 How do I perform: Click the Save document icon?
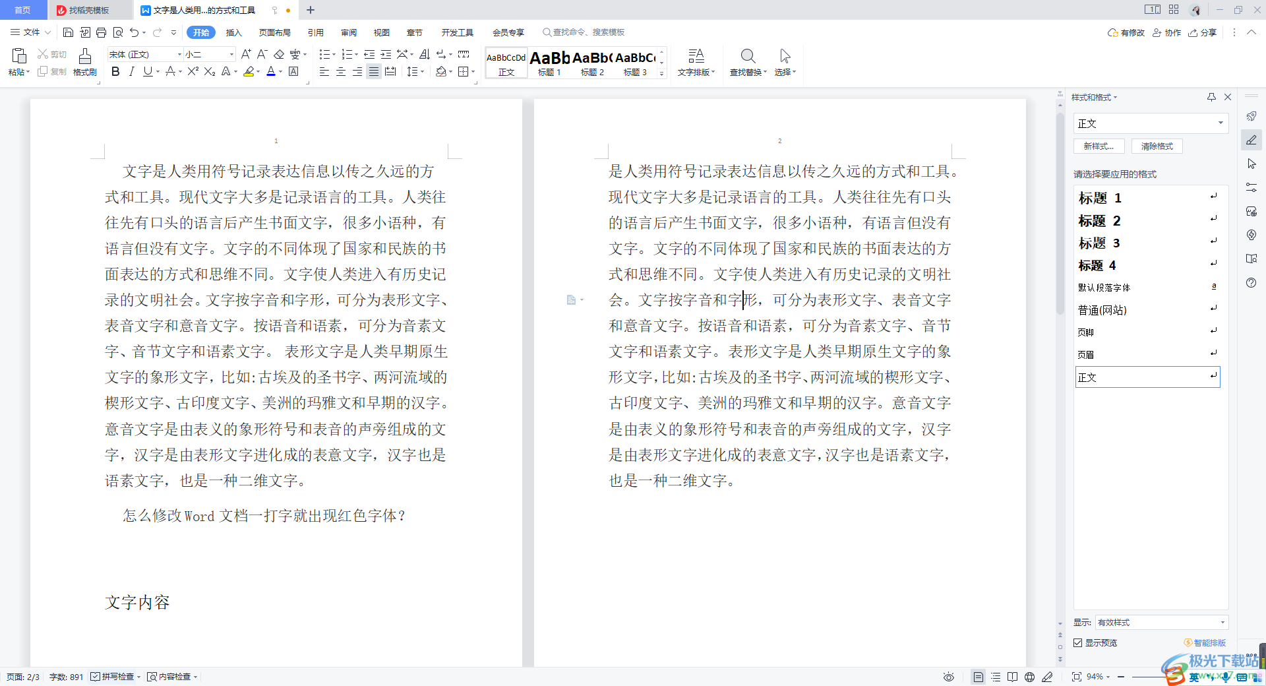coord(68,32)
